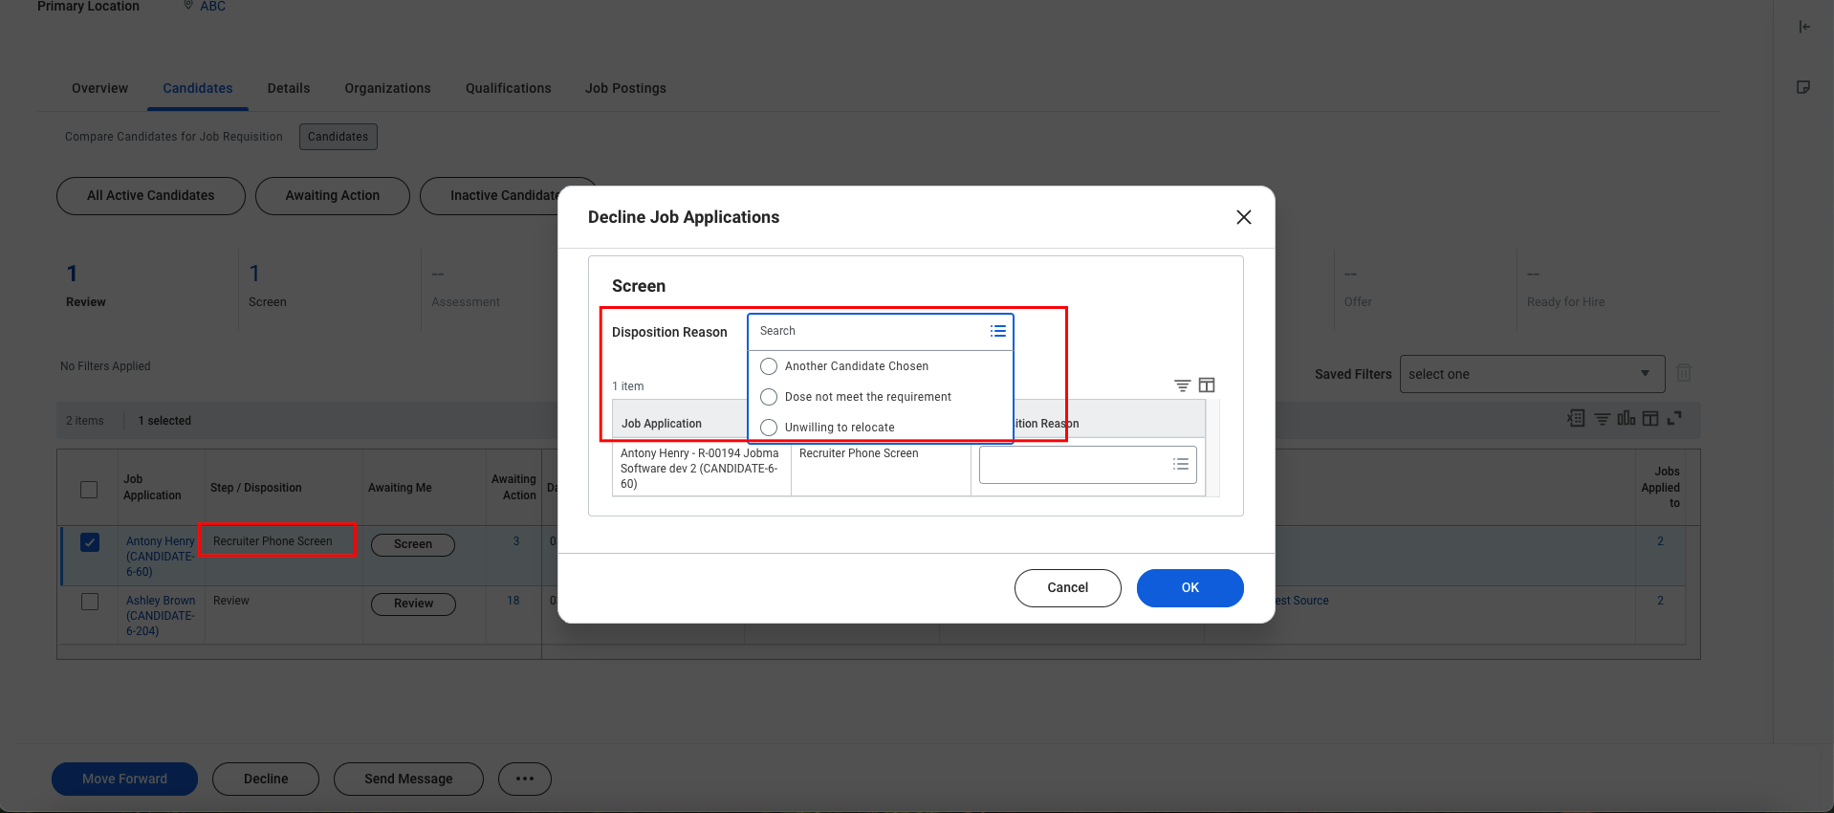
Task: Click the Candidates compare button
Action: [x=338, y=137]
